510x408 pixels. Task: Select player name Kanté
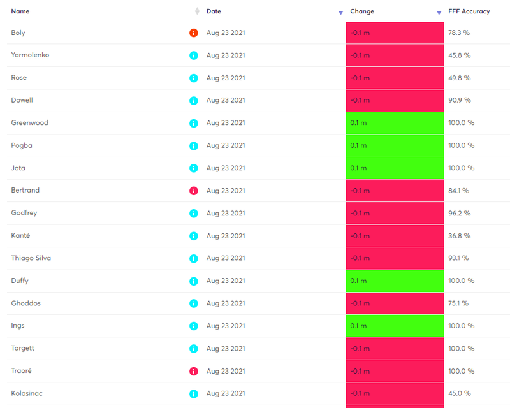pos(20,235)
